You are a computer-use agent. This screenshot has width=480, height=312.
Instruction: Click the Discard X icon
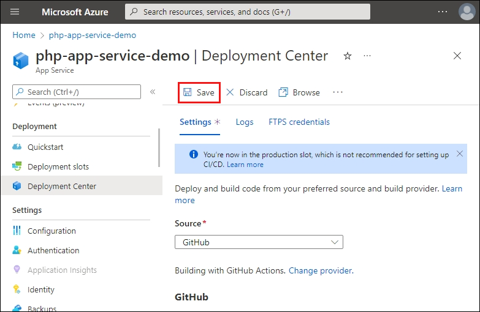point(230,92)
